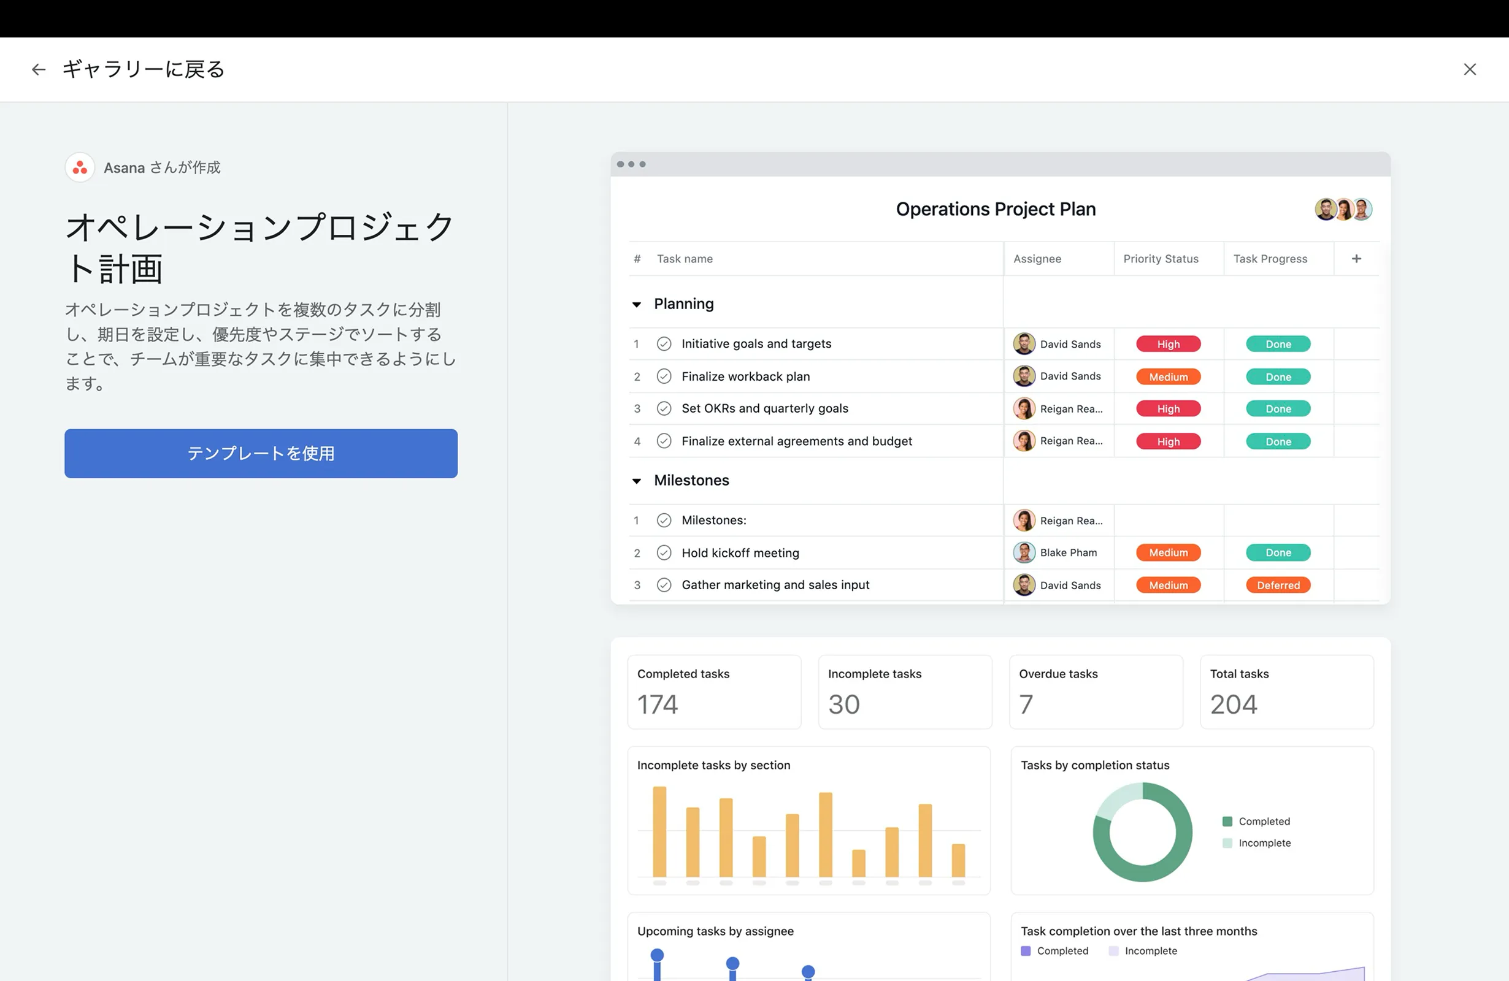Toggle checkmark for Hold kickoff meeting
Screen dimensions: 1509x981
664,552
